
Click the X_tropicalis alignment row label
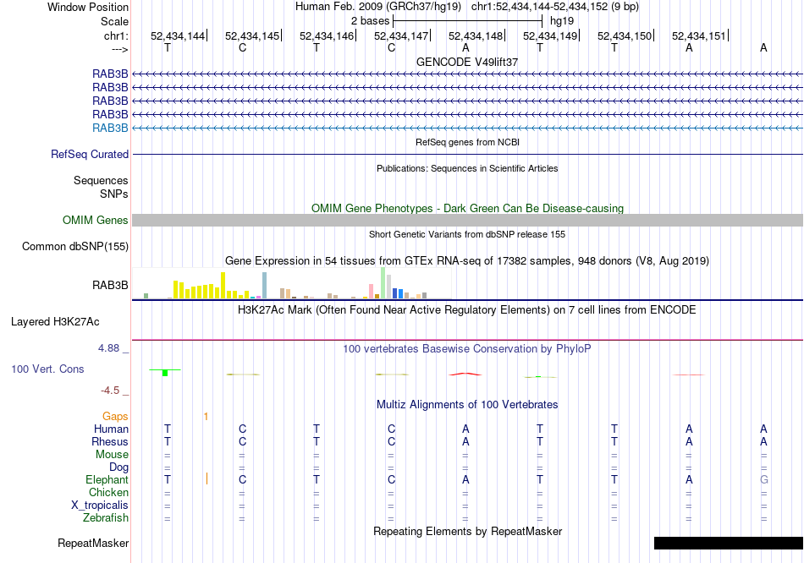pos(100,506)
